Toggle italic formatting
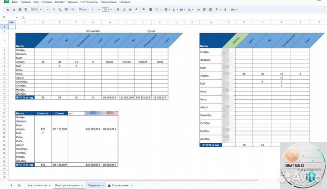The image size is (327, 189). [124, 10]
